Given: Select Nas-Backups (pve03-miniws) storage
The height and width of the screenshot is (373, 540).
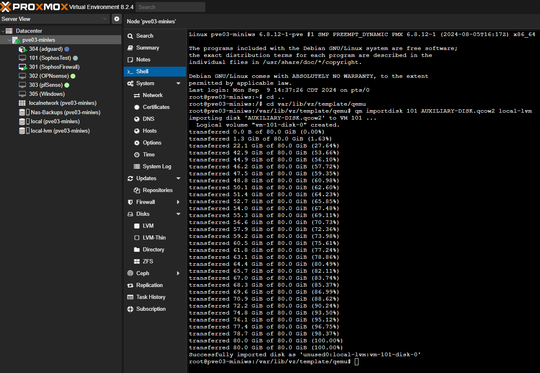Looking at the screenshot, I should 61,113.
